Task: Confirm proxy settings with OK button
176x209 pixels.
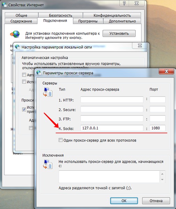Action: (124, 201)
